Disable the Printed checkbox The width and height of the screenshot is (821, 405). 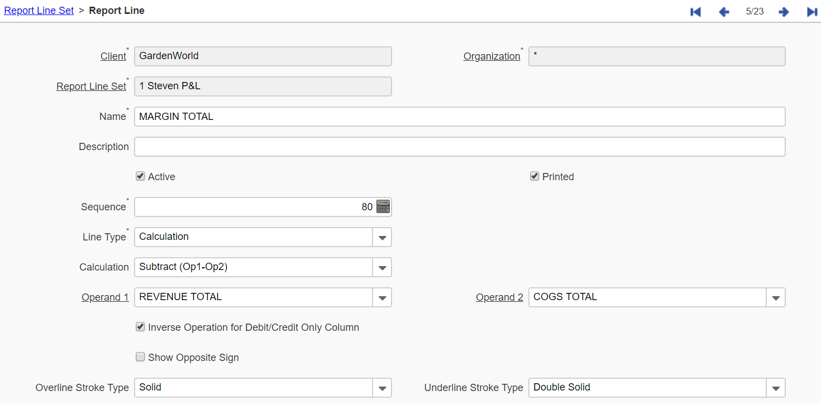534,176
